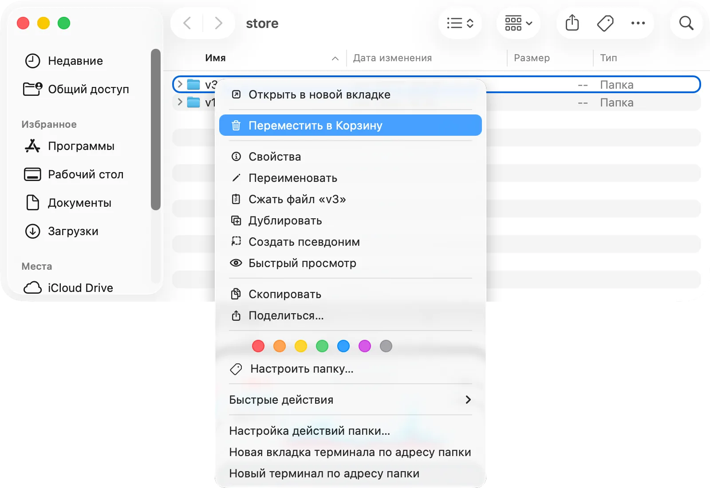Open the list view options control
Screen dimensions: 710x488
460,23
